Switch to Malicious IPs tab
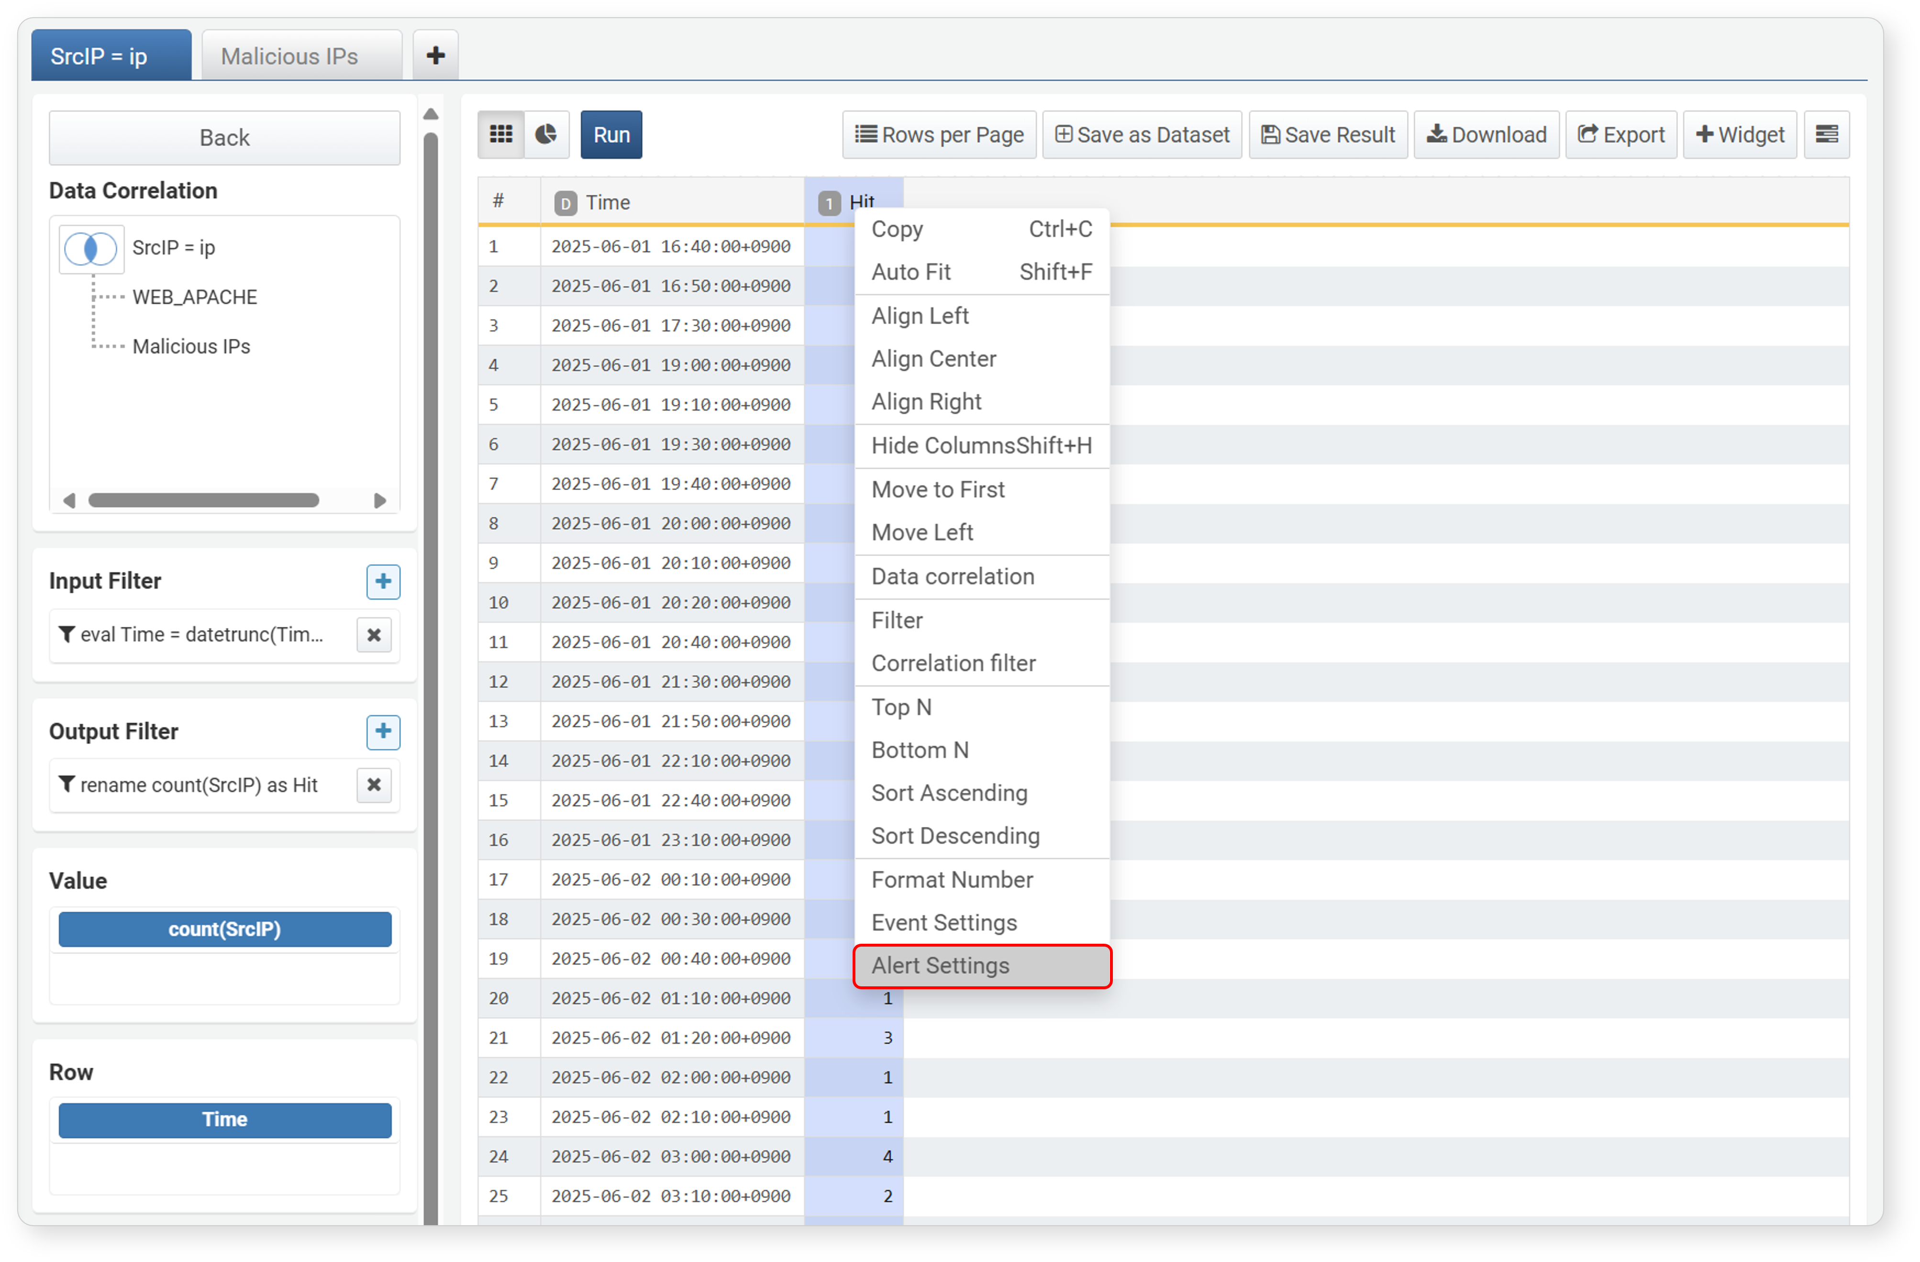The height and width of the screenshot is (1262, 1920). 302,56
